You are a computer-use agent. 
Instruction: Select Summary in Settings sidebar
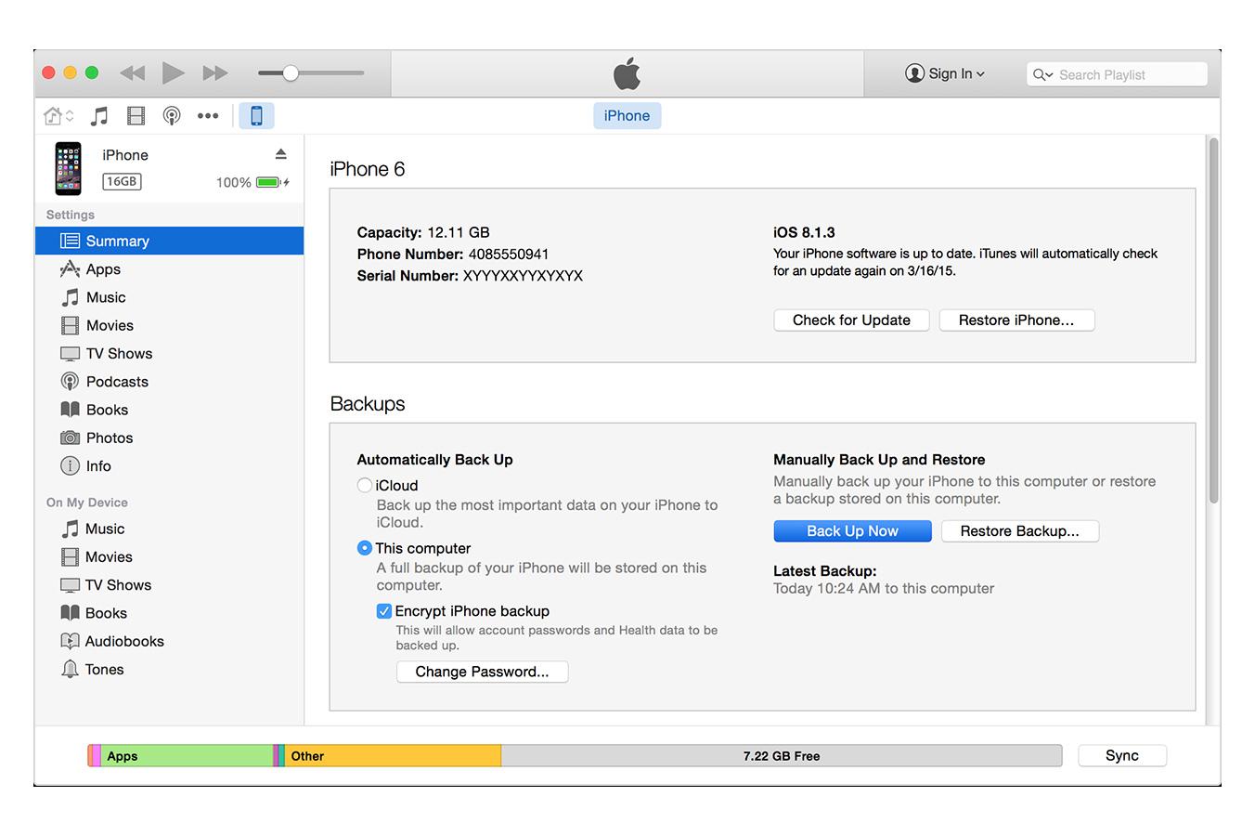coord(169,241)
